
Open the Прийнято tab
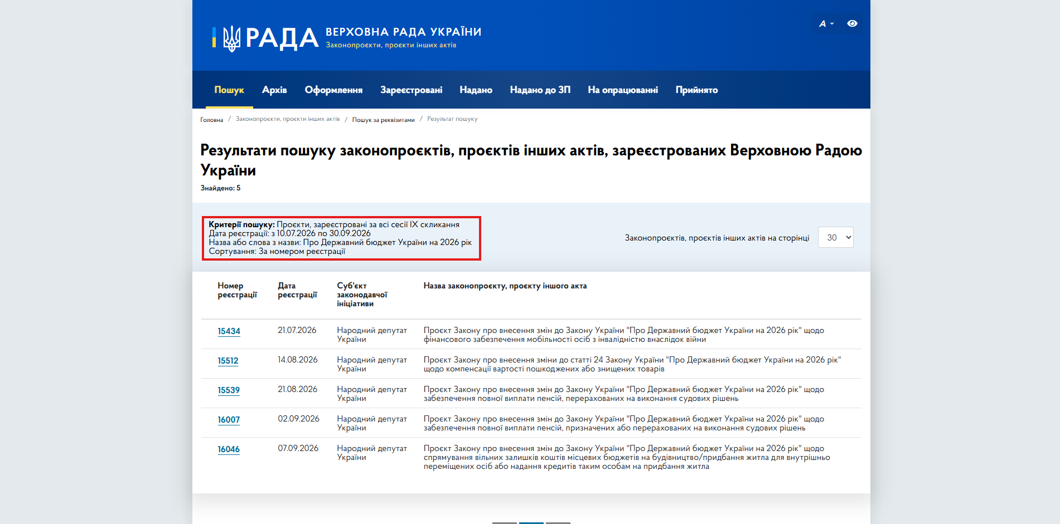click(x=696, y=90)
